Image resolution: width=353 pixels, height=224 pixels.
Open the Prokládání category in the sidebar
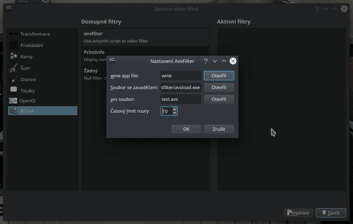click(x=13, y=45)
